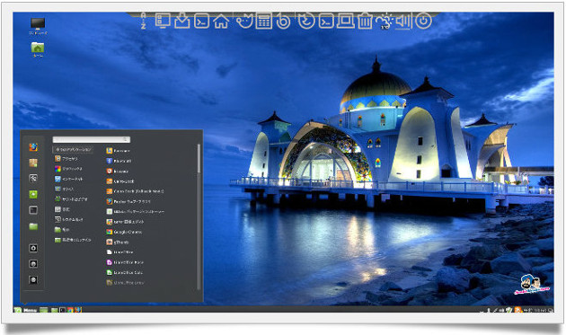Open System Settings from the favorites sidebar
The height and width of the screenshot is (335, 566).
(x=33, y=179)
